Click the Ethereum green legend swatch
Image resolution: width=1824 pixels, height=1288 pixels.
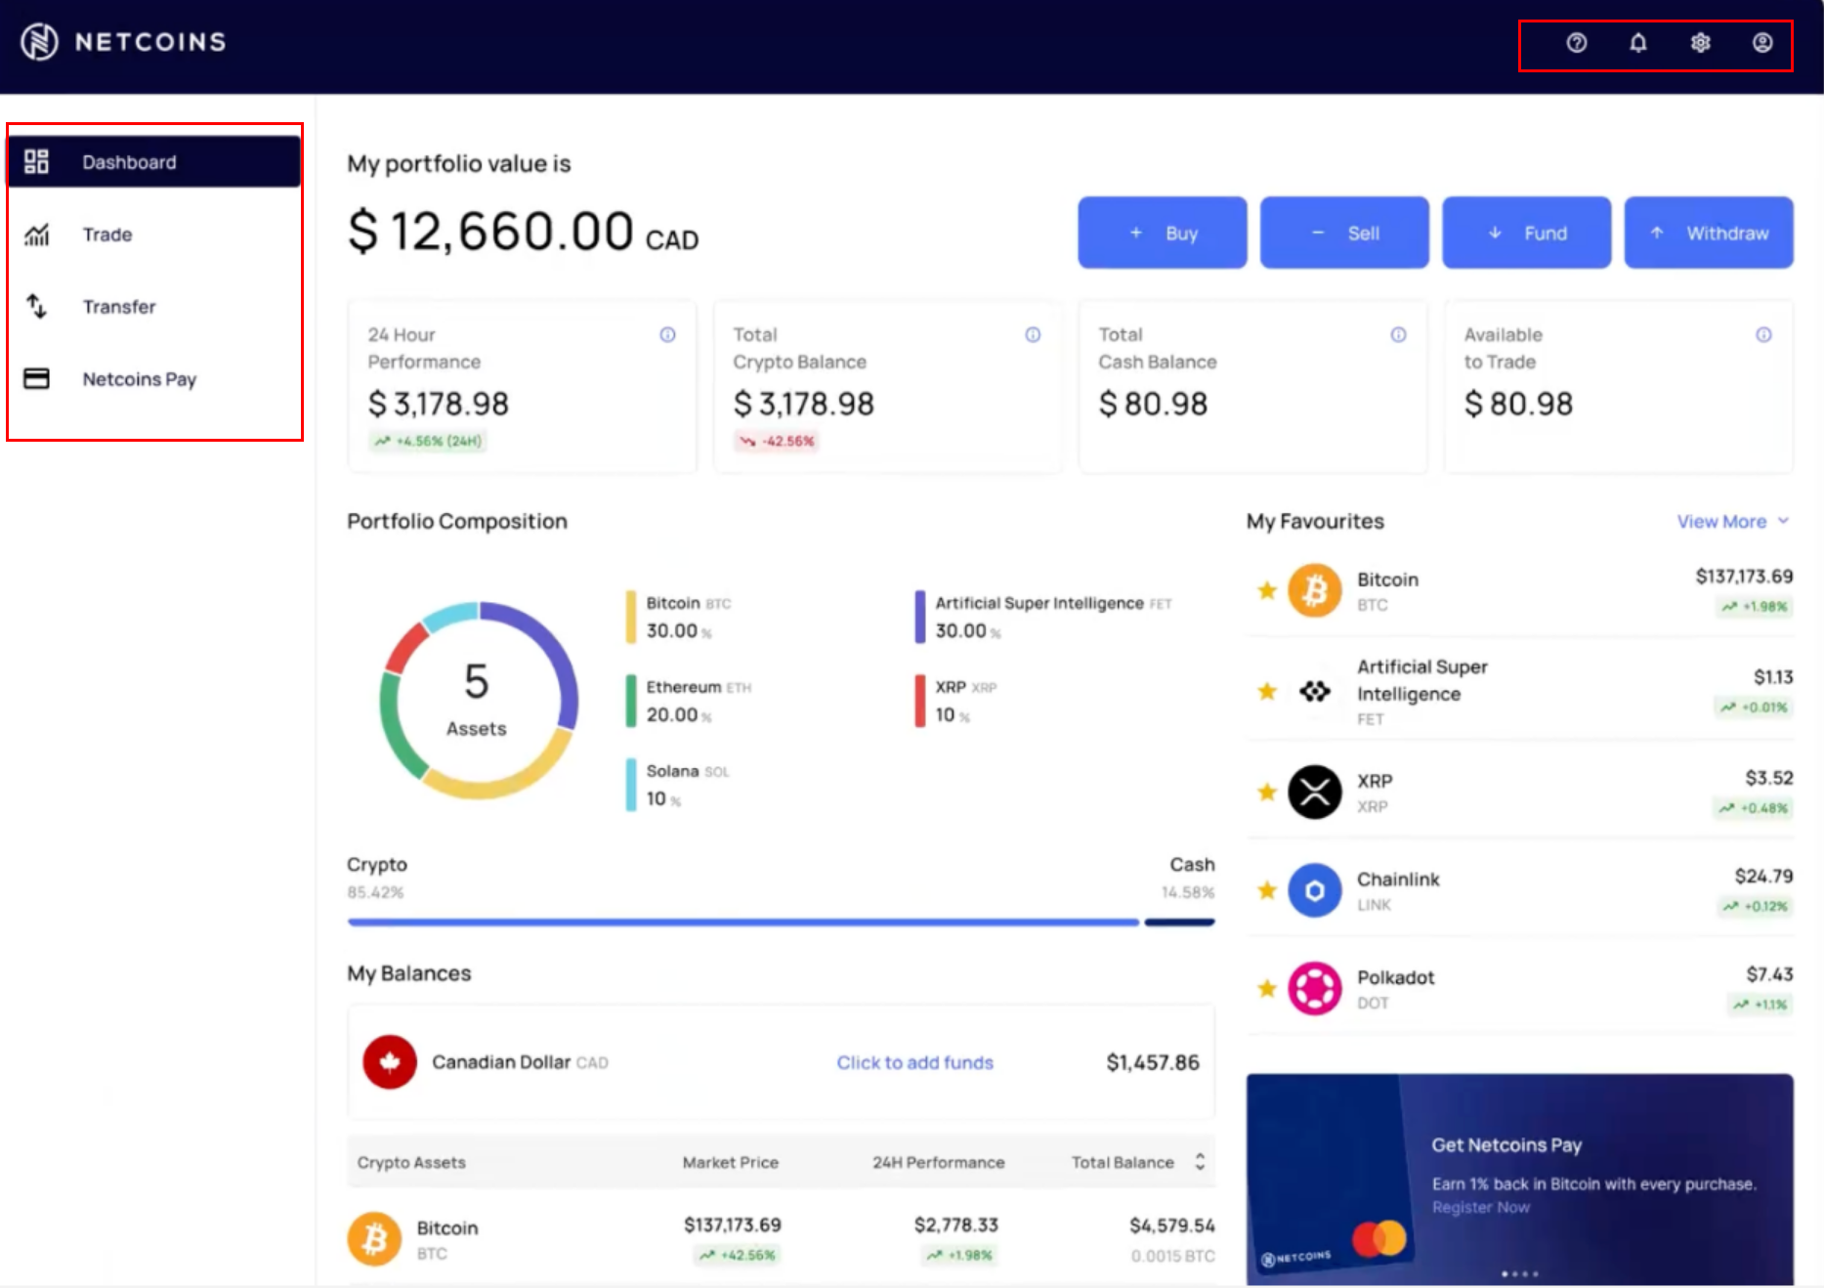click(631, 700)
